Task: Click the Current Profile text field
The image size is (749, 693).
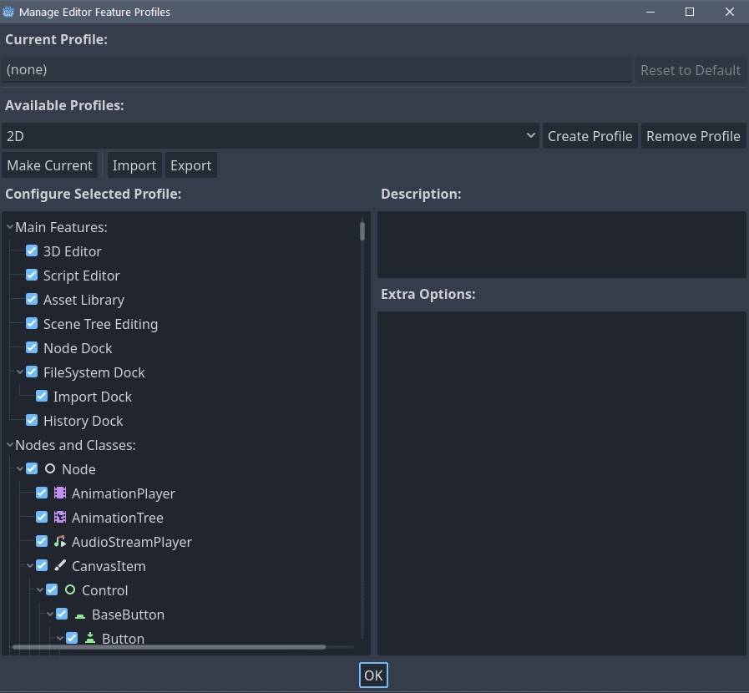Action: [x=316, y=70]
